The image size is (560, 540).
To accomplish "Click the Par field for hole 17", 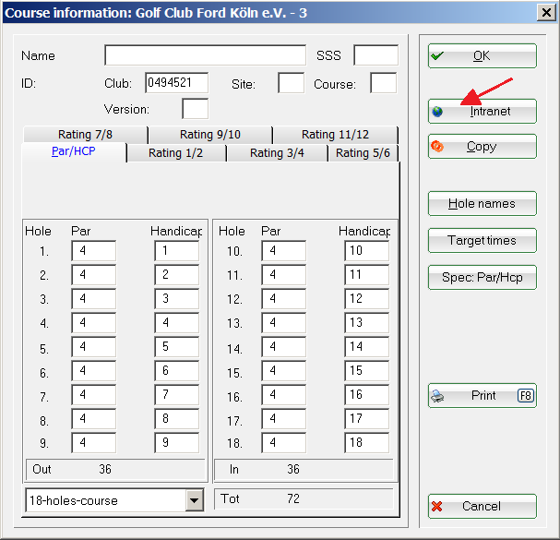I will (283, 419).
